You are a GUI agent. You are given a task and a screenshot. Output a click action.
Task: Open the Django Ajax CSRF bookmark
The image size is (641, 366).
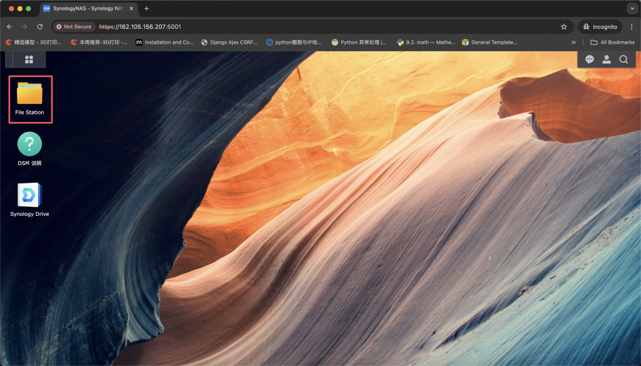pyautogui.click(x=229, y=43)
